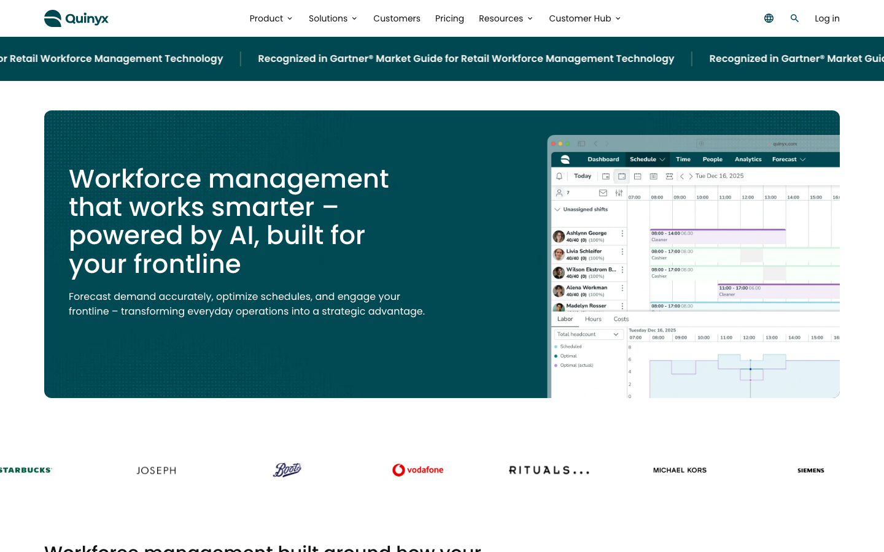
Task: Switch to the Analytics tab
Action: click(x=748, y=159)
